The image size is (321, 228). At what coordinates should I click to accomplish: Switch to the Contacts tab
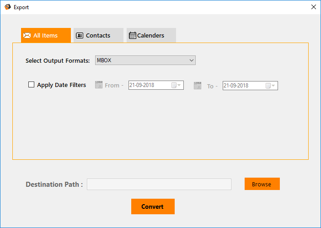pos(98,35)
